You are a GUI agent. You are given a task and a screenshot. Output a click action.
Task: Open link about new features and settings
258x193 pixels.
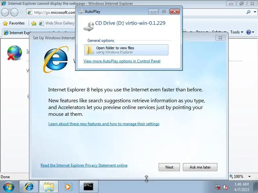pos(104,124)
